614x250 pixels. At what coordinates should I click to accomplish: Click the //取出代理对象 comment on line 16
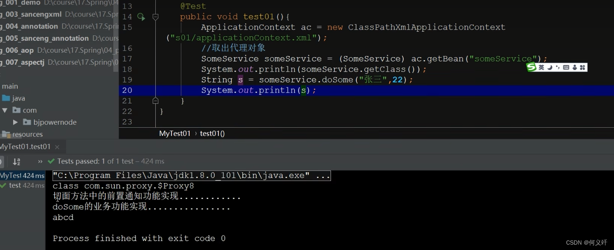pos(233,48)
